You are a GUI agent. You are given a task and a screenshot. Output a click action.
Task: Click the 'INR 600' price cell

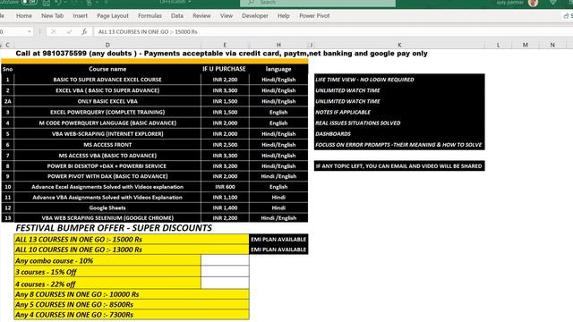(x=225, y=187)
